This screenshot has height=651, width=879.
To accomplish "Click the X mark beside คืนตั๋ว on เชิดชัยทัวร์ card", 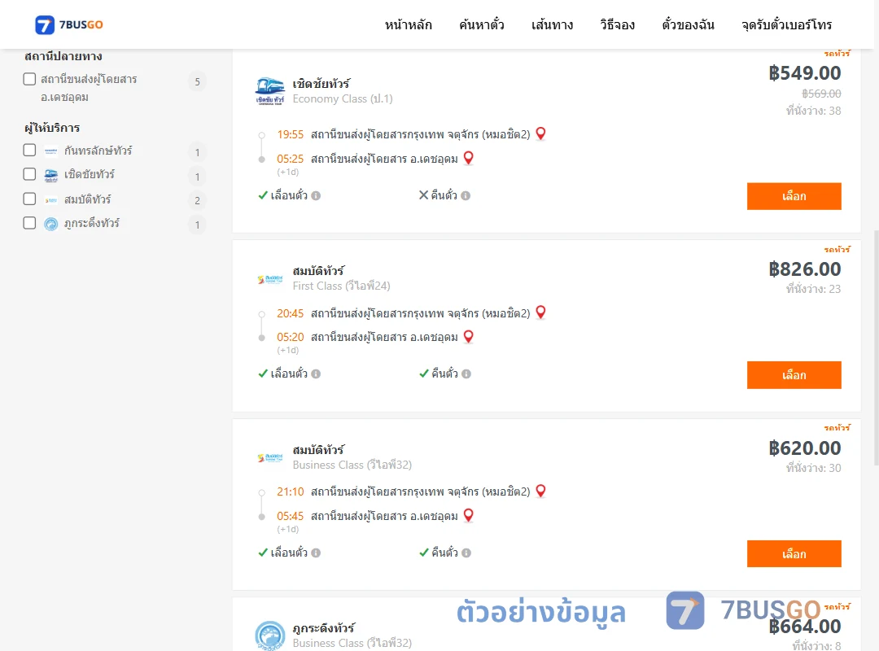I will point(424,195).
